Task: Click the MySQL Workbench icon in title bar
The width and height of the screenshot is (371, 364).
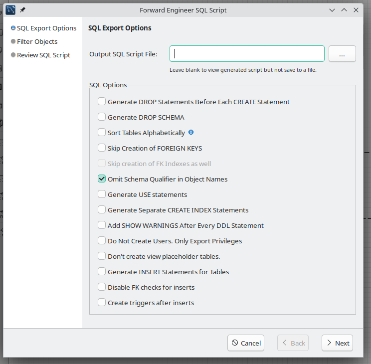Action: coord(10,9)
